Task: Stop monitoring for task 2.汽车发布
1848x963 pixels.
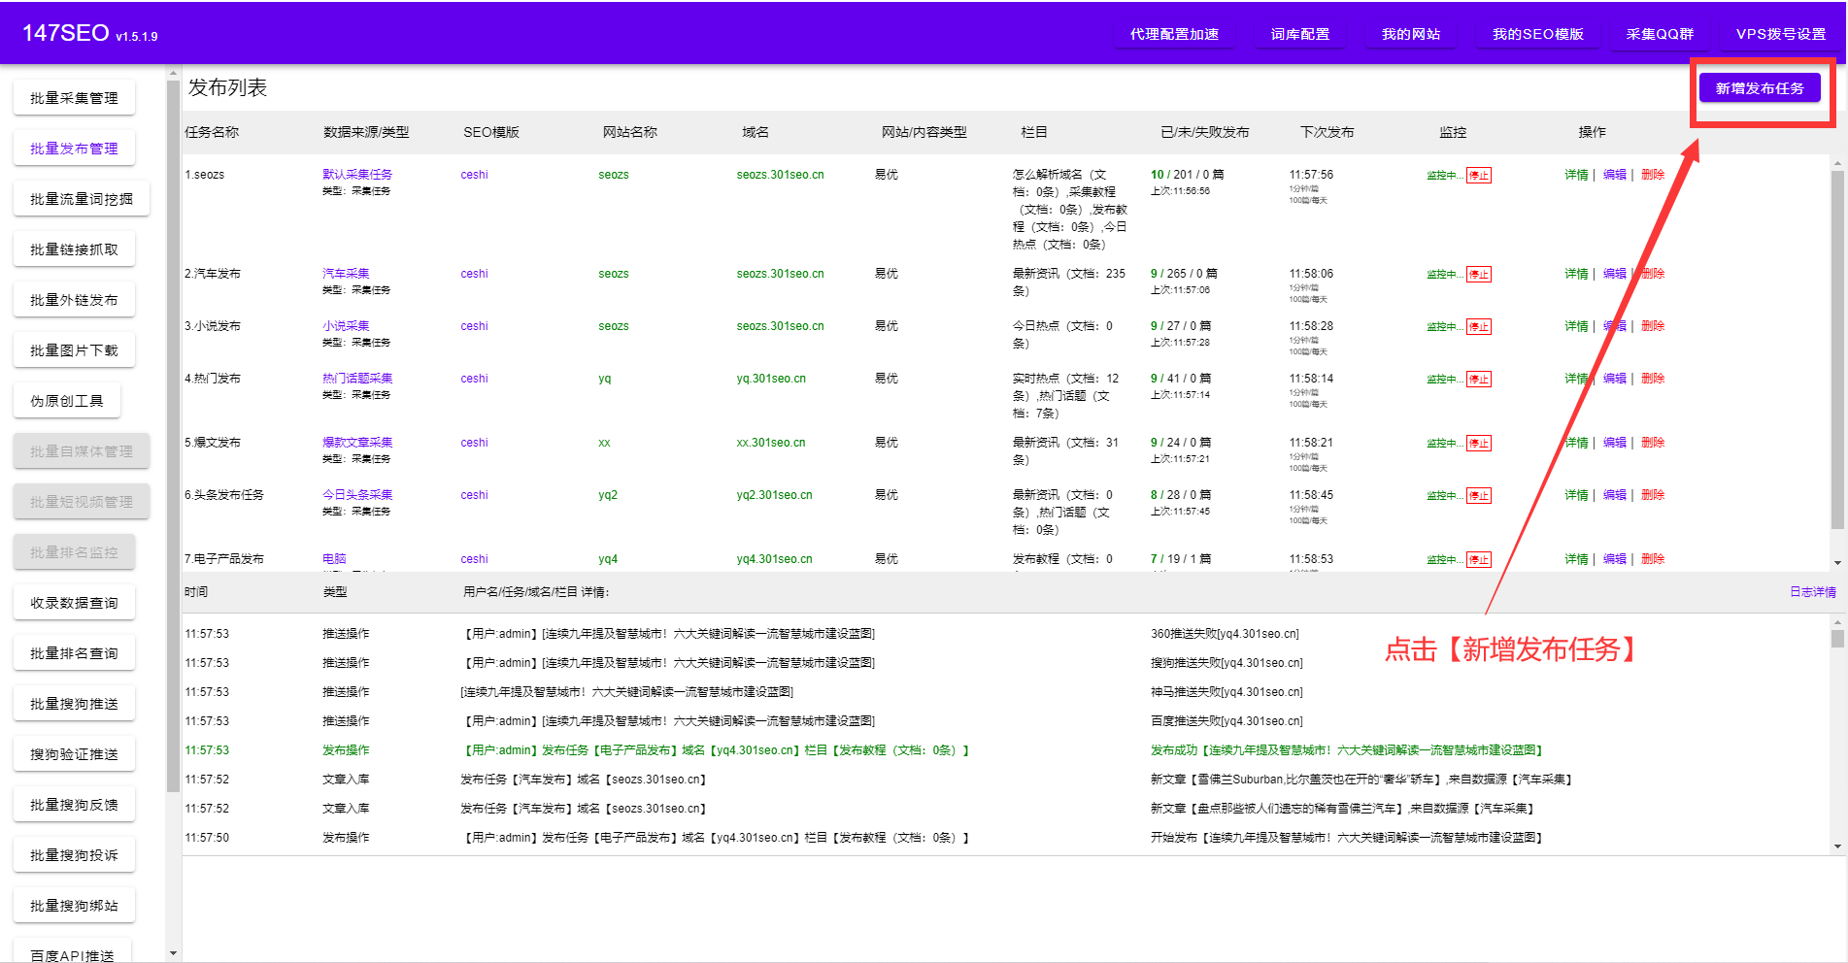Action: pos(1478,275)
